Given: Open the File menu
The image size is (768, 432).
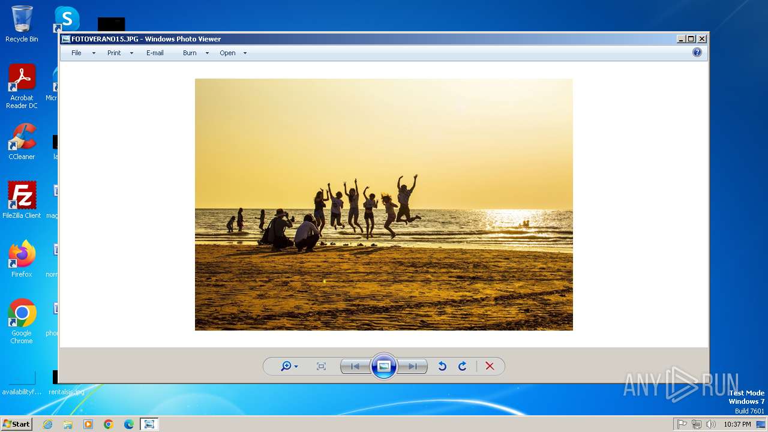Looking at the screenshot, I should (76, 53).
